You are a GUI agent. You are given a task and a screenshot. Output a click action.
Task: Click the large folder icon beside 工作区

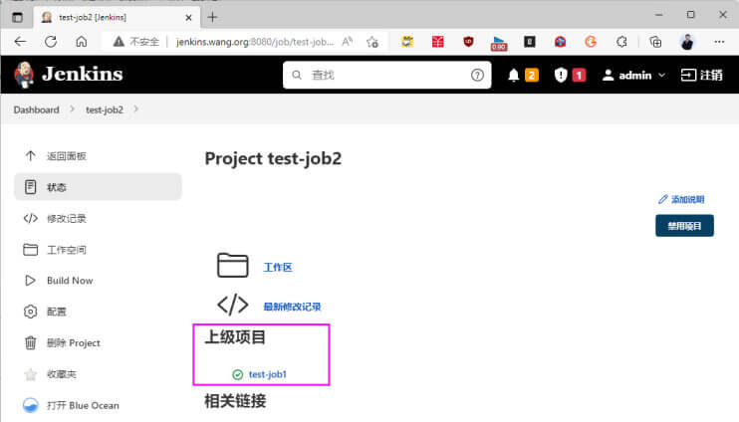(232, 265)
